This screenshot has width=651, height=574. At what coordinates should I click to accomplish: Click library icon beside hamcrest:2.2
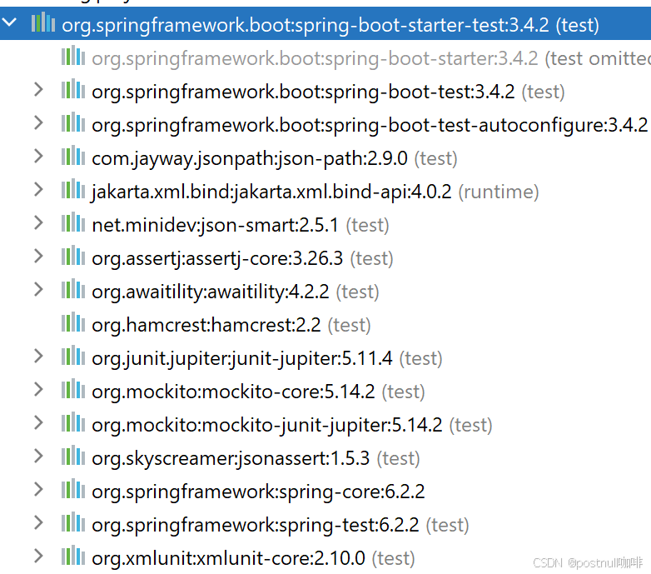pyautogui.click(x=73, y=322)
